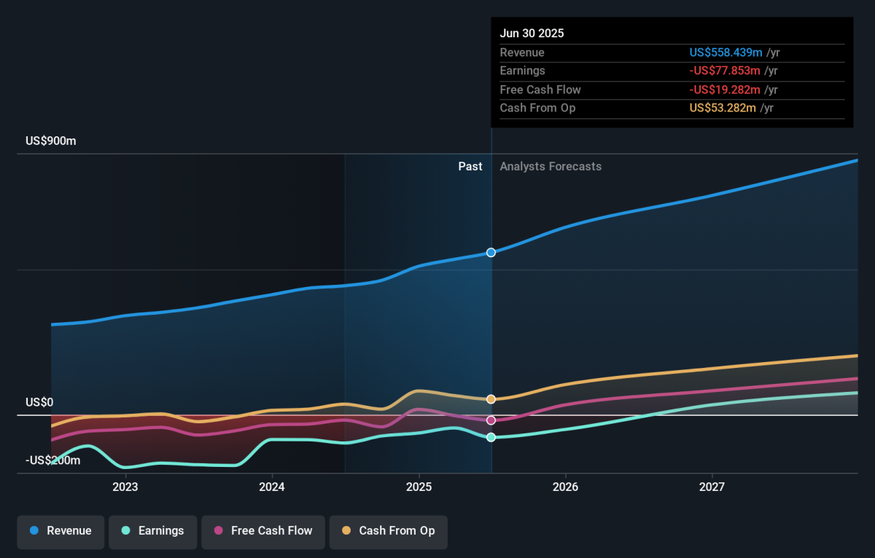The image size is (875, 558).
Task: Click the -US$200m y-axis label
Action: click(53, 460)
